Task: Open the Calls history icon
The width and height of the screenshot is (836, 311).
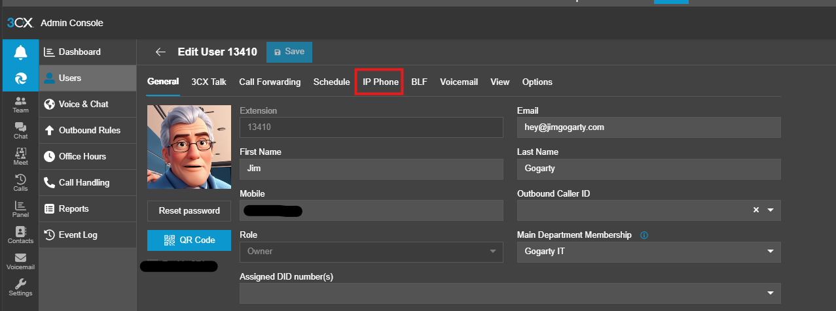Action: [x=20, y=183]
